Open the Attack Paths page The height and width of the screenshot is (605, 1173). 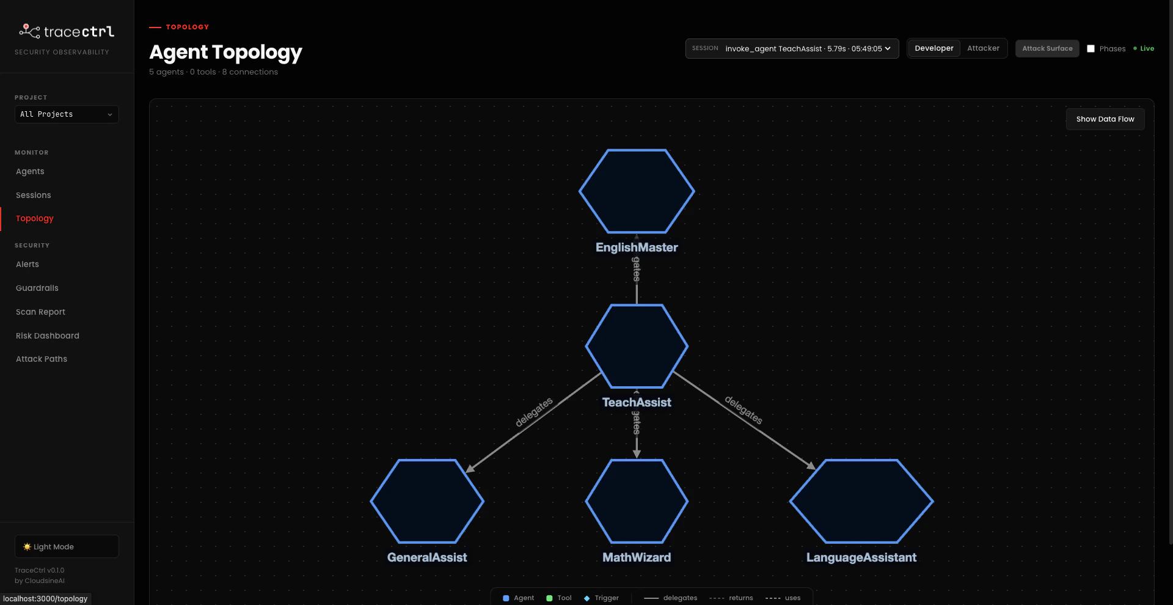42,359
